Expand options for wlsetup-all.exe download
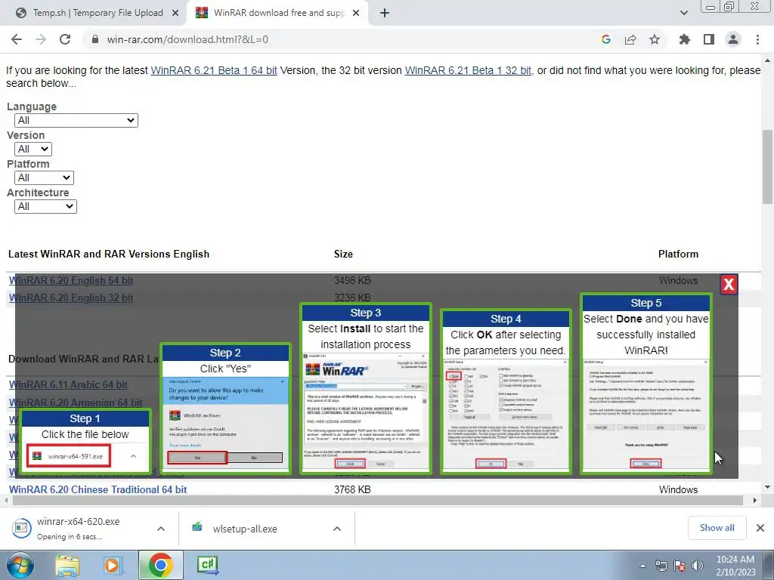Image resolution: width=774 pixels, height=580 pixels. pyautogui.click(x=337, y=528)
